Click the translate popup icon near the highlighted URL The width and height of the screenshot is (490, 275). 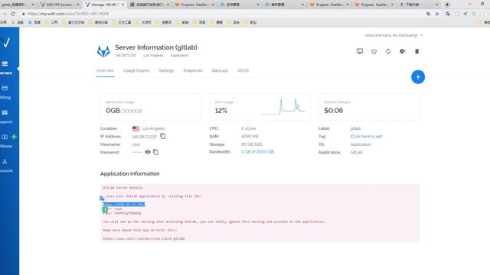[102, 199]
